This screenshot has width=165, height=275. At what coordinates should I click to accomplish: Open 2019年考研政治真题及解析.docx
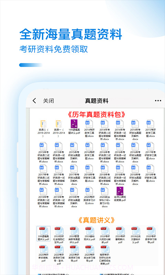(74, 197)
